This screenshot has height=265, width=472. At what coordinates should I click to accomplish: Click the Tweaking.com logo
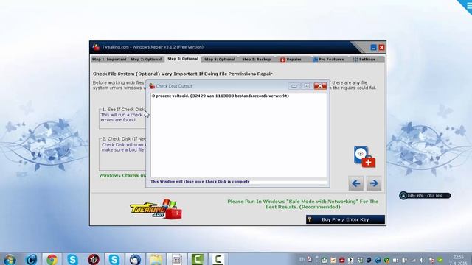click(x=156, y=209)
